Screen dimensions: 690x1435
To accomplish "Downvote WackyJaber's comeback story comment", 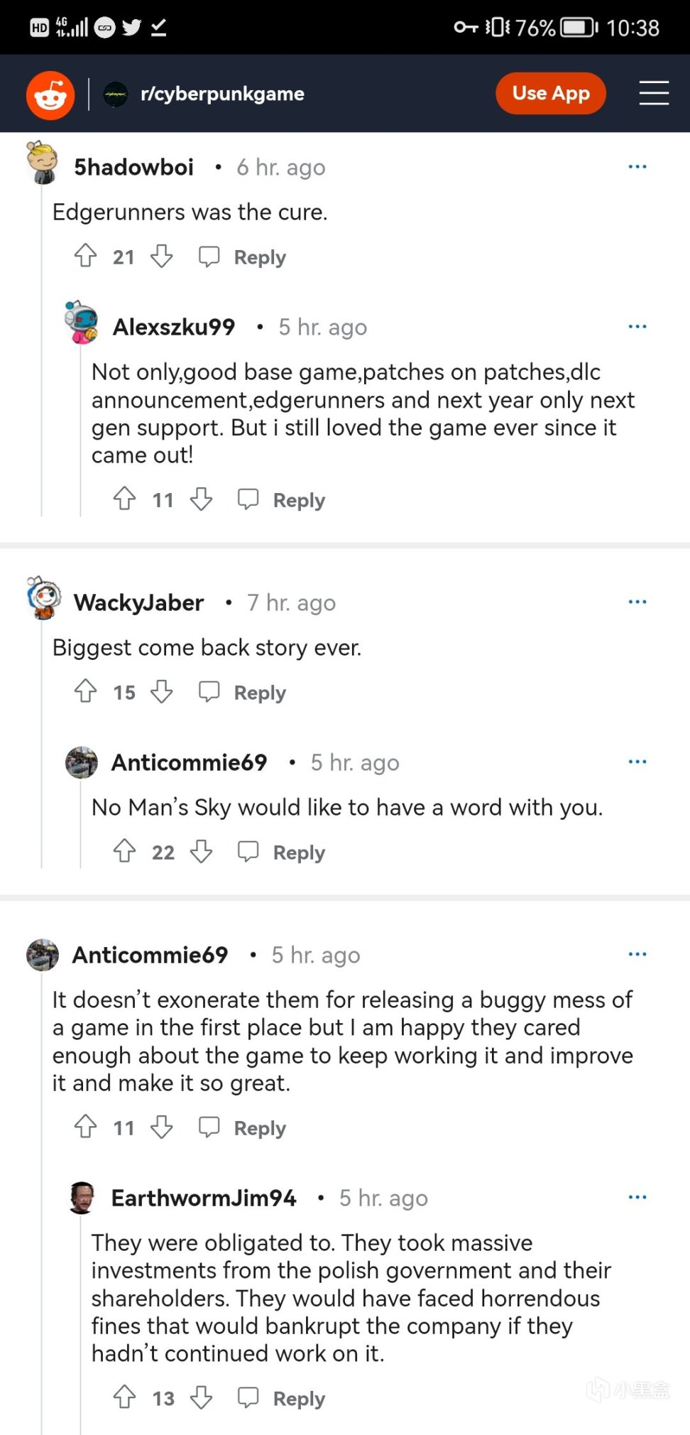I will coord(162,691).
